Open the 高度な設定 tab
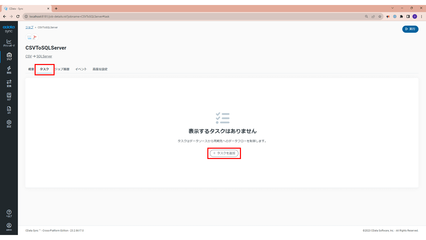 [x=100, y=69]
